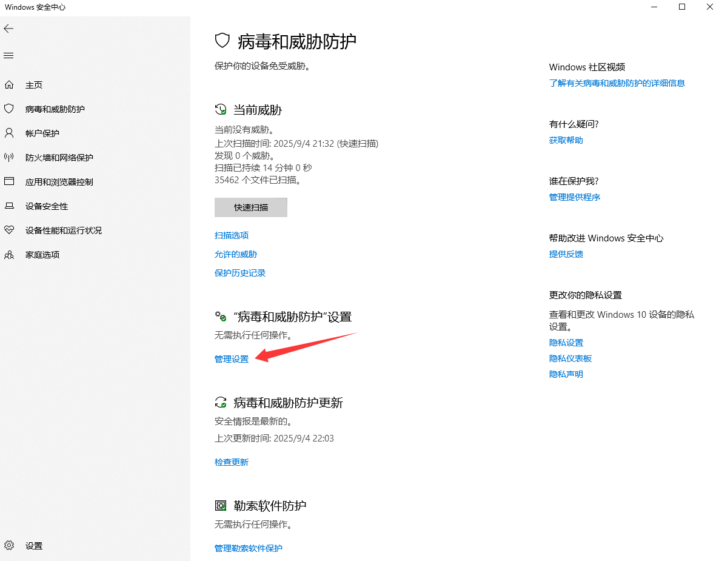The height and width of the screenshot is (561, 716).
Task: Click the 隐私仪表板 link
Action: [570, 358]
